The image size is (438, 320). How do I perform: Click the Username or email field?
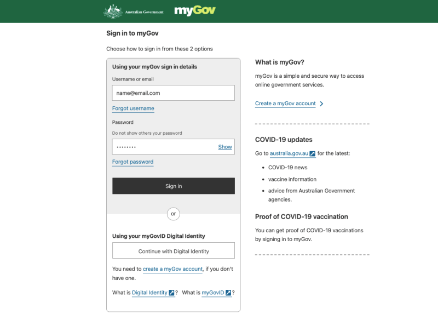point(173,93)
